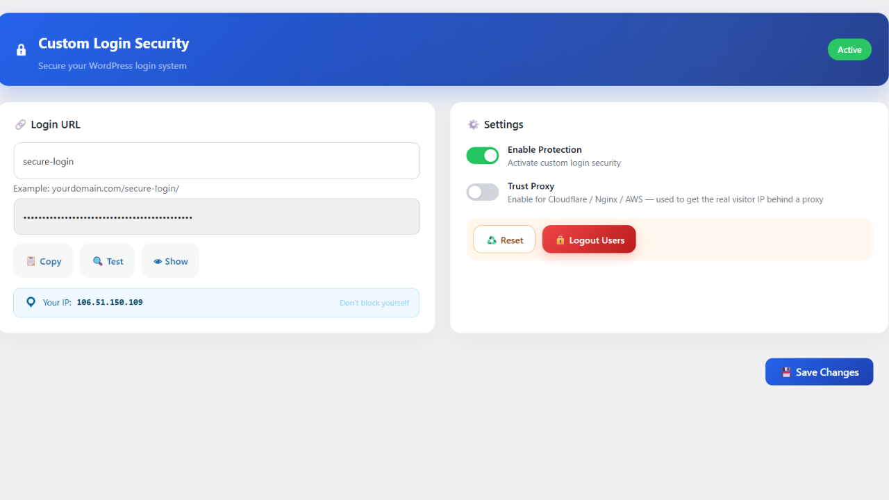This screenshot has height=500, width=889.
Task: Save Changes to the security settings
Action: click(819, 372)
